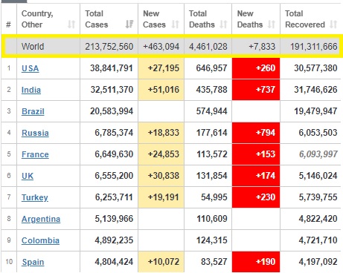The height and width of the screenshot is (273, 343).
Task: Click Total Deaths sort arrows
Action: pyautogui.click(x=223, y=24)
